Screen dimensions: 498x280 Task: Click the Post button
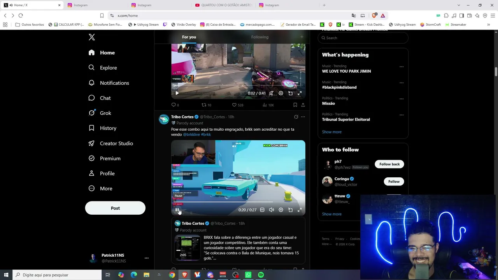115,208
